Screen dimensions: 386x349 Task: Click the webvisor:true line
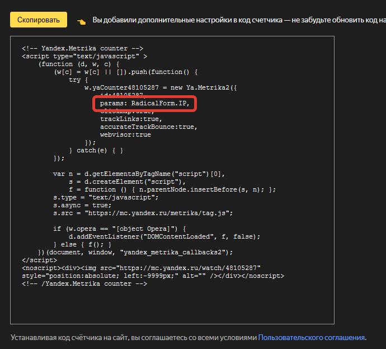click(x=125, y=135)
